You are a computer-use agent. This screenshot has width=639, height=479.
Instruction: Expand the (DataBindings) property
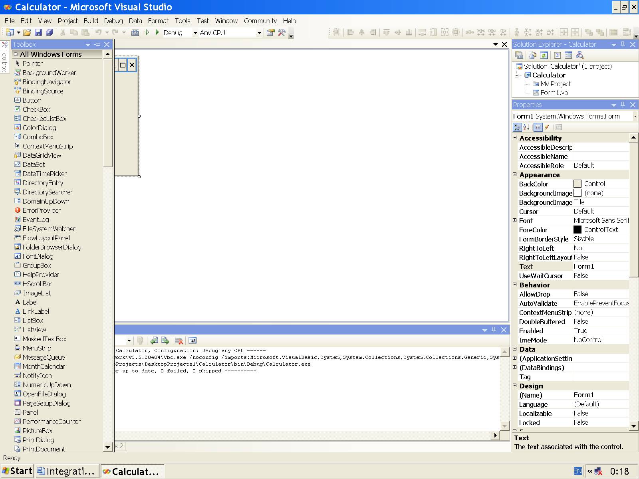pos(515,367)
